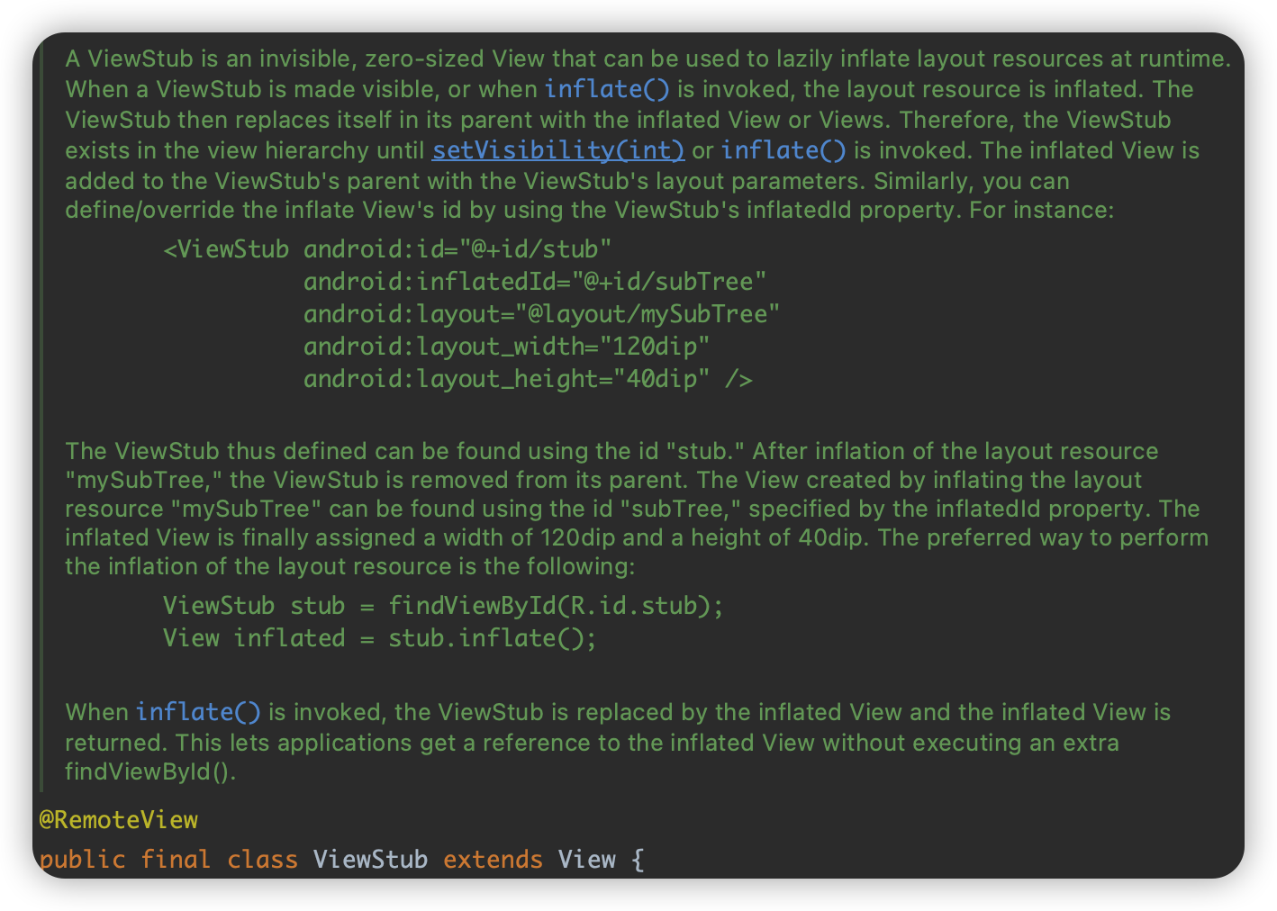This screenshot has width=1277, height=911.
Task: Click the opening brace after View
Action: 638,860
